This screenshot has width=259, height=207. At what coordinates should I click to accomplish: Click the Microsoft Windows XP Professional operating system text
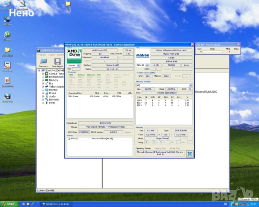160,154
